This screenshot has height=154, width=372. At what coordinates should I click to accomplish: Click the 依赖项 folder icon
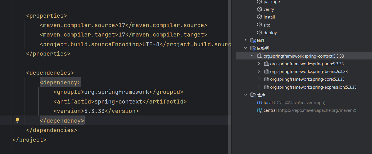[x=253, y=48]
